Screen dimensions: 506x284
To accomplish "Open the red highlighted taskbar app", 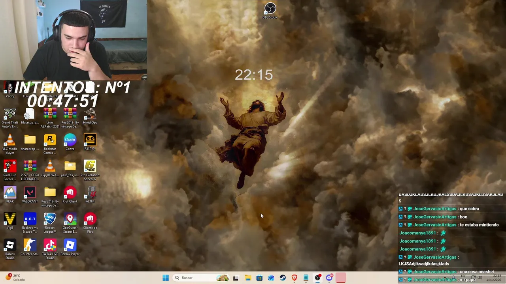I will [341, 278].
